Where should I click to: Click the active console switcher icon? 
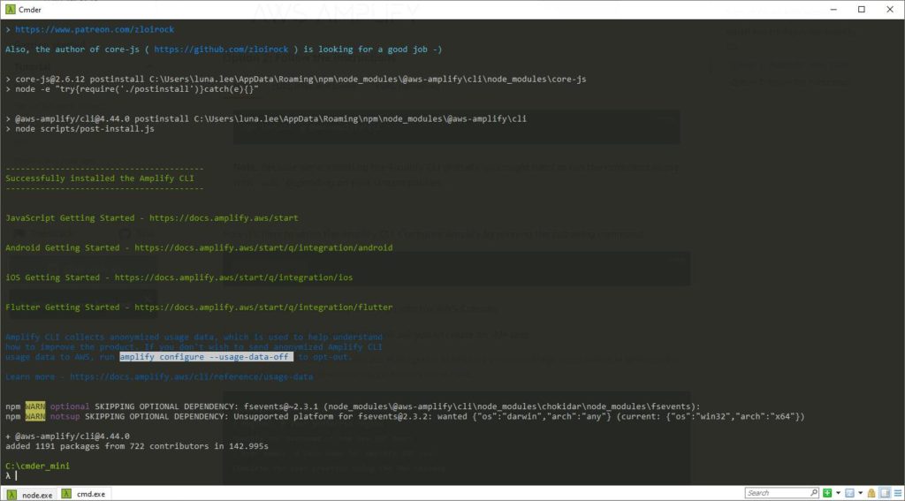[849, 493]
